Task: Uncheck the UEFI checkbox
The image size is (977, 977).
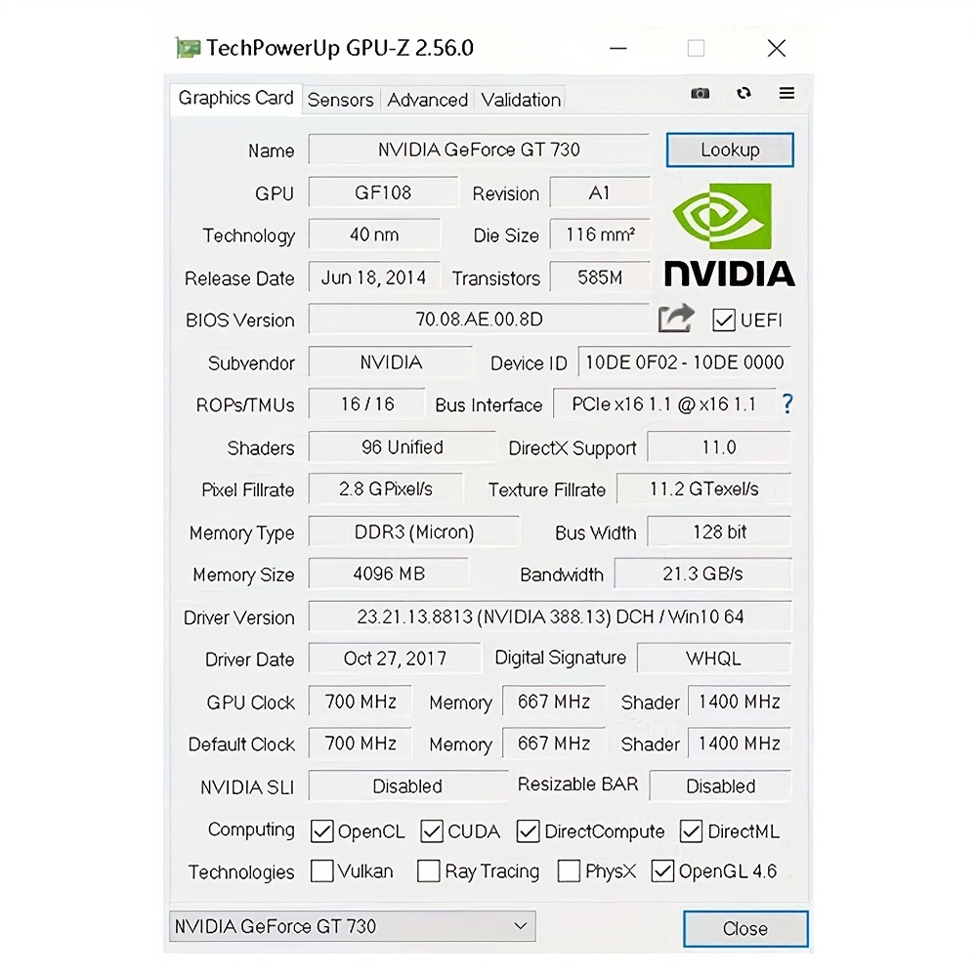Action: point(724,319)
